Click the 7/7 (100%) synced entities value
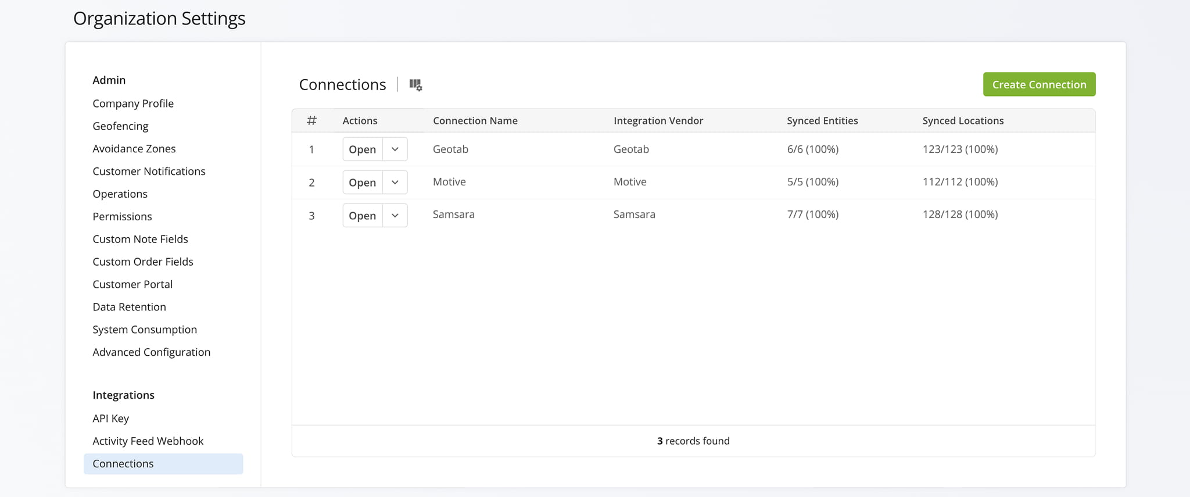The image size is (1190, 497). pos(812,214)
